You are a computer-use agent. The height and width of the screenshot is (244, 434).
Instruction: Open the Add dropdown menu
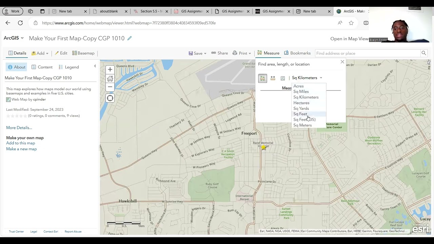coord(40,53)
